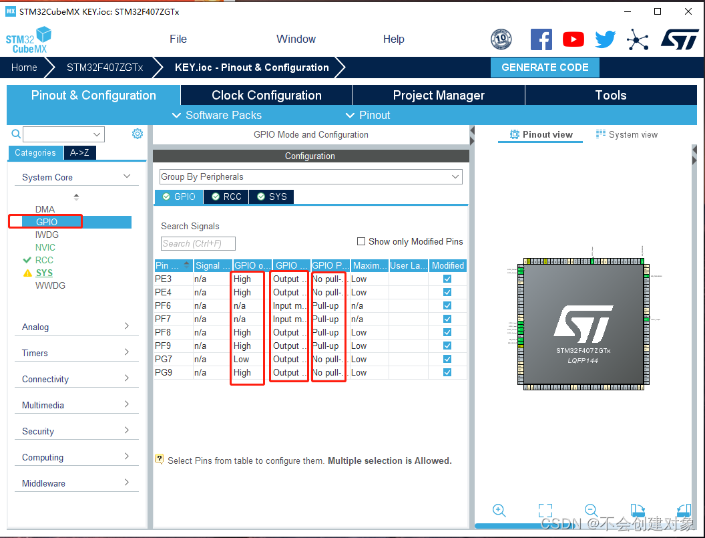This screenshot has height=538, width=705.
Task: Click the Search Signals input field
Action: [x=198, y=243]
